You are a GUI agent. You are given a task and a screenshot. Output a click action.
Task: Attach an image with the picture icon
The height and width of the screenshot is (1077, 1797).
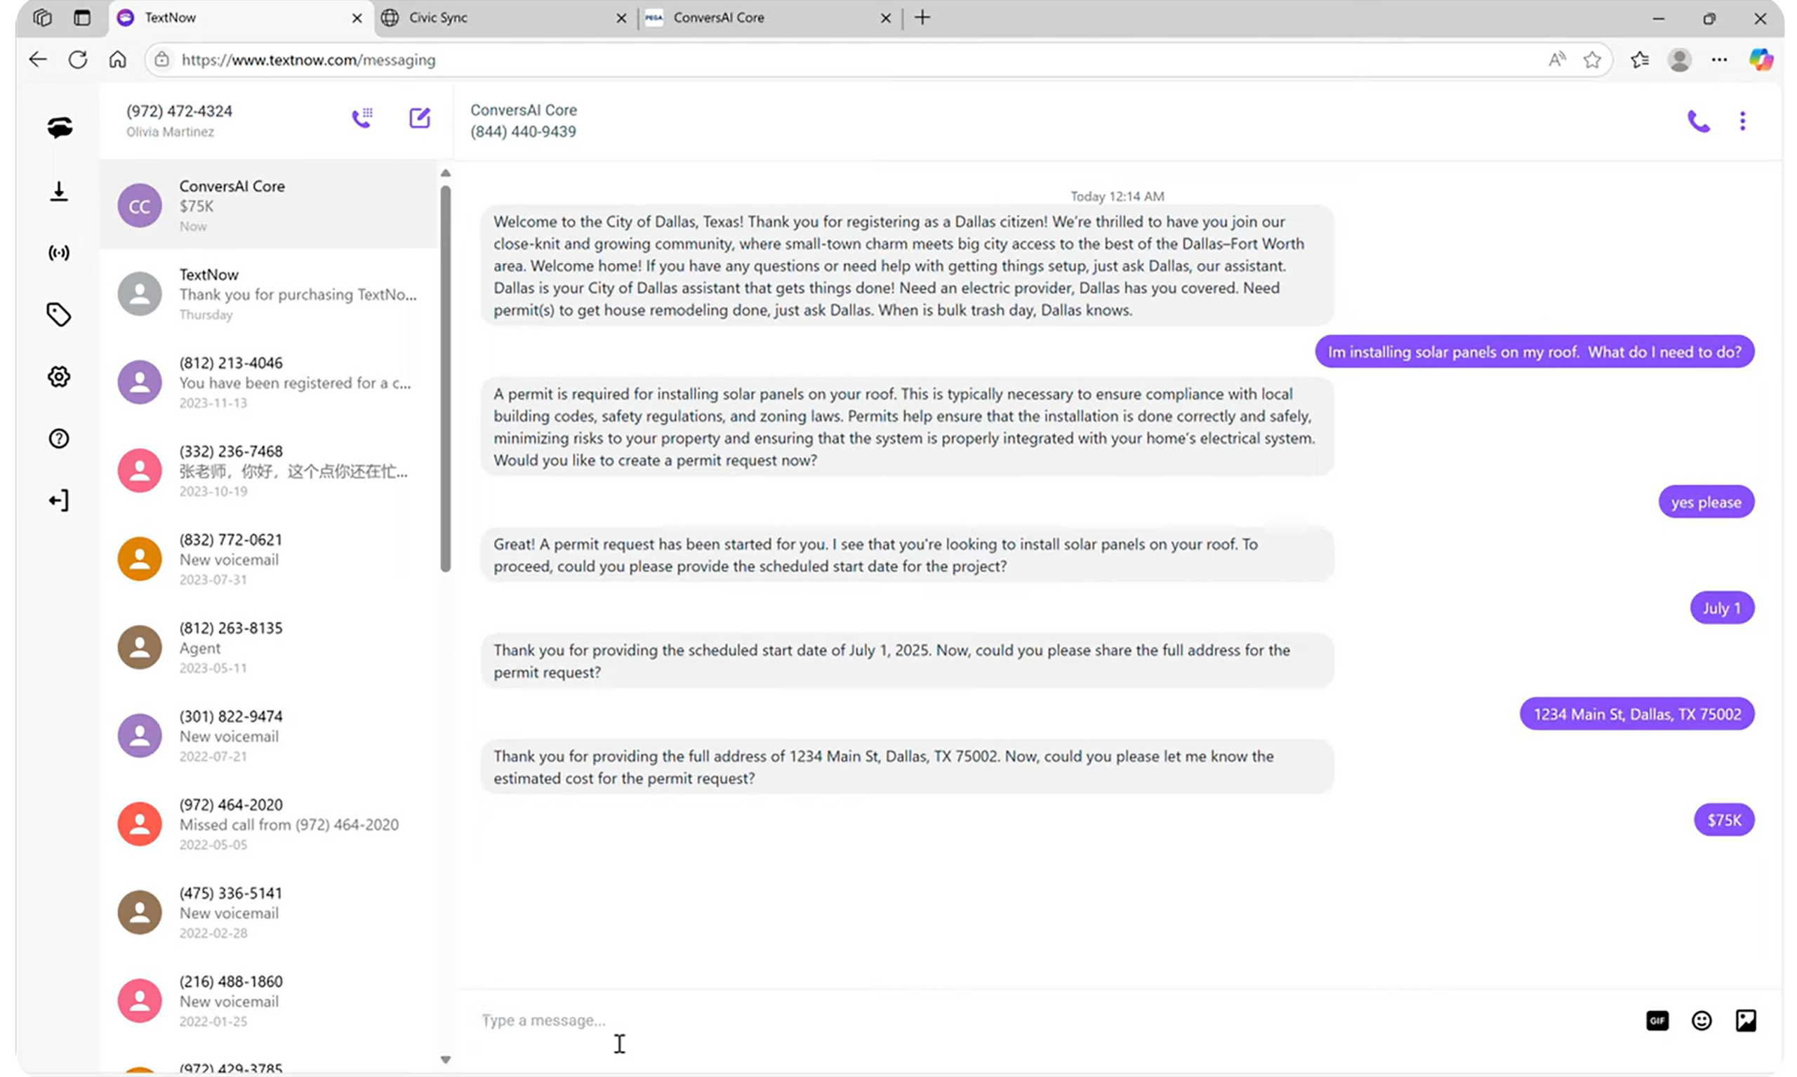(x=1746, y=1020)
